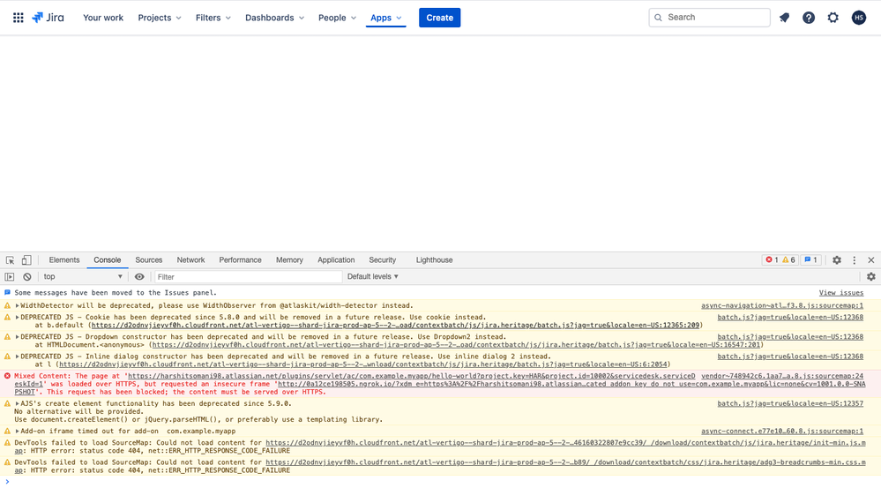Open vendor~748942c6 sourcemap:24 link
881x503 pixels.
(x=782, y=376)
